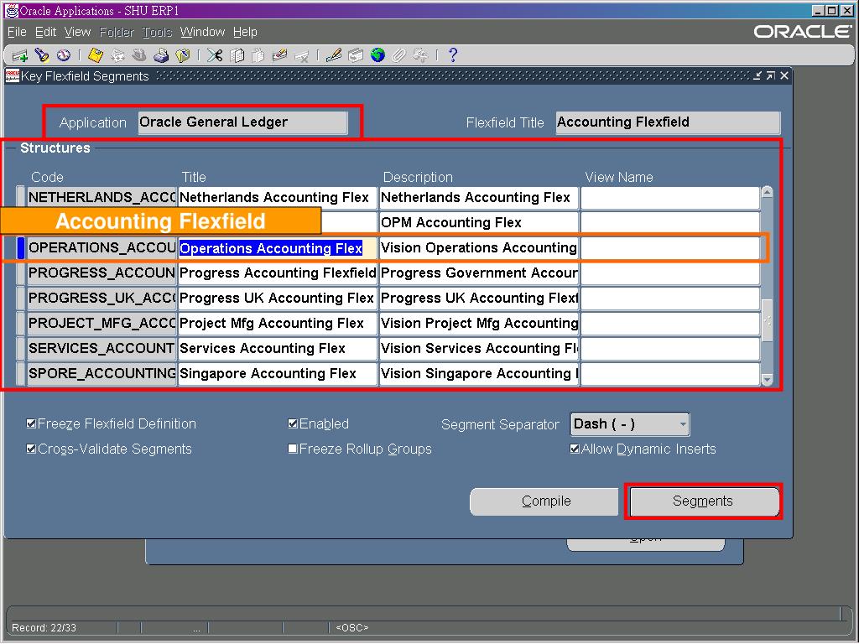Open the File menu
859x644 pixels.
17,33
